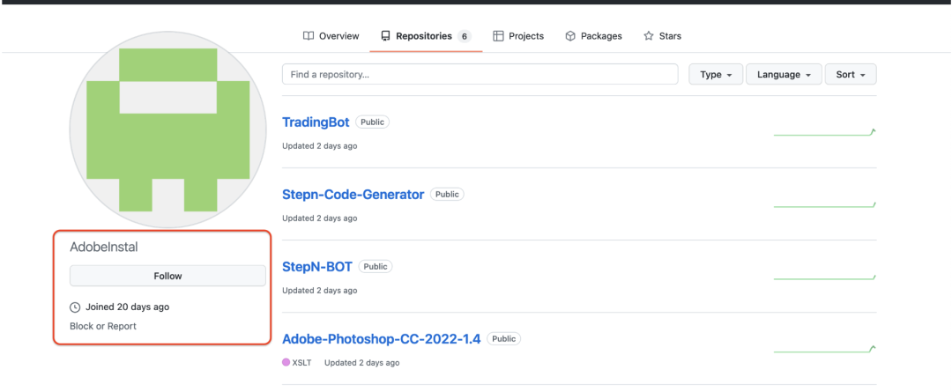
Task: Click the Overview book icon
Action: 309,36
